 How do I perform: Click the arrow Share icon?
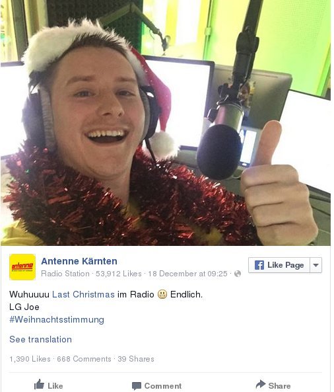click(x=261, y=384)
